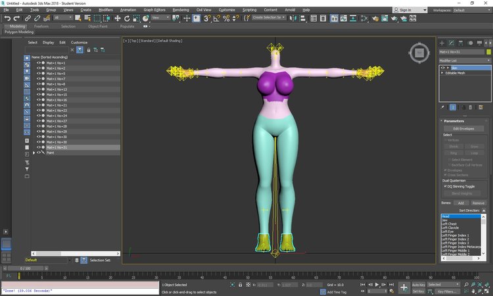The image size is (493, 296).
Task: Toggle the selection lock icon in status bar
Action: (x=240, y=285)
